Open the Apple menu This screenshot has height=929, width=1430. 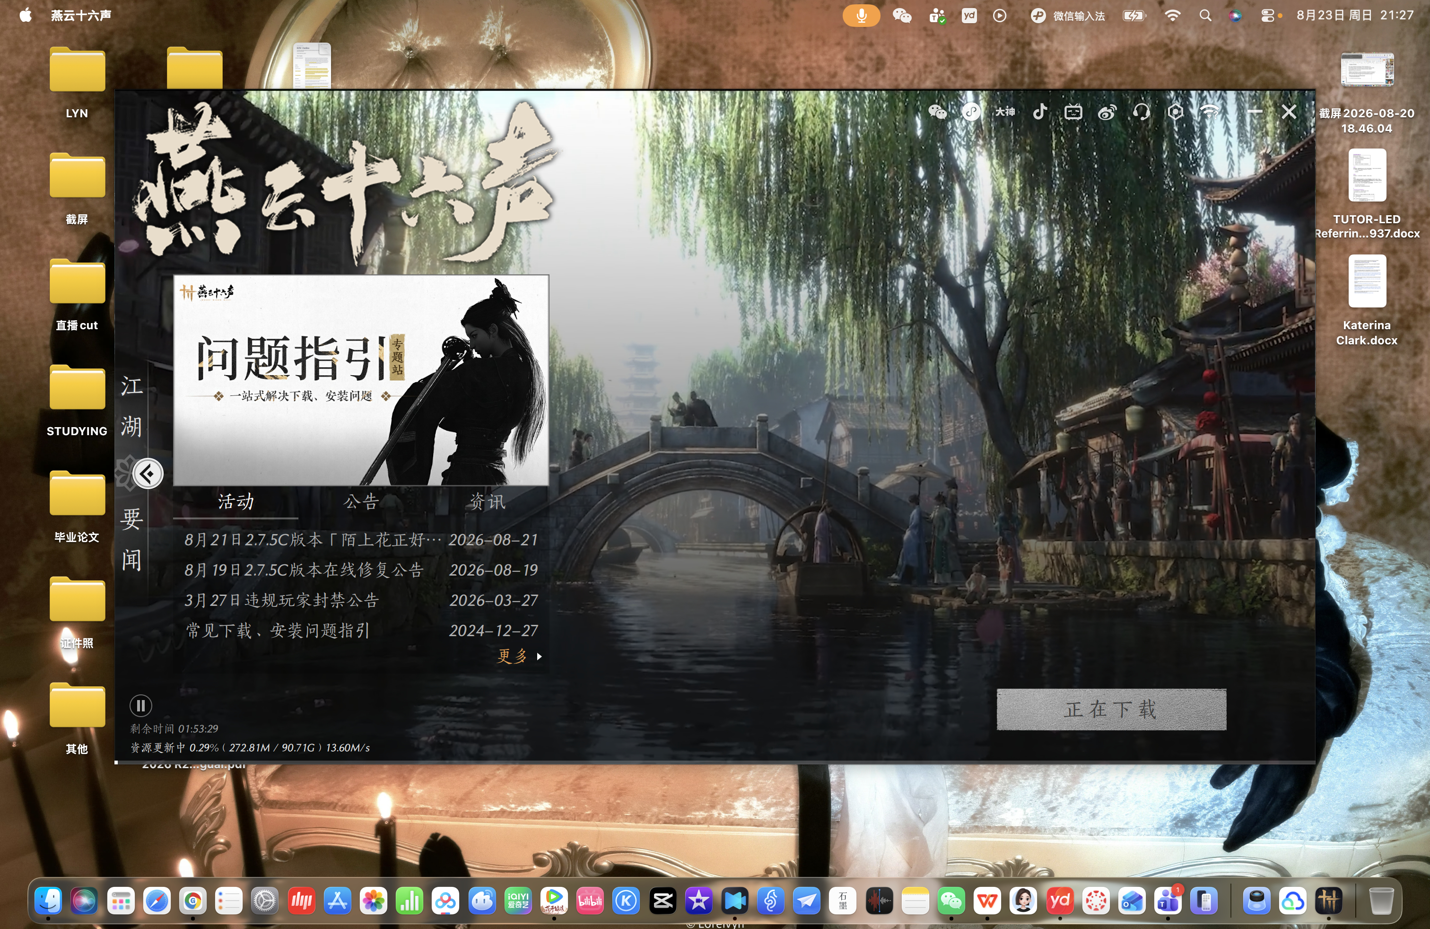(x=25, y=15)
